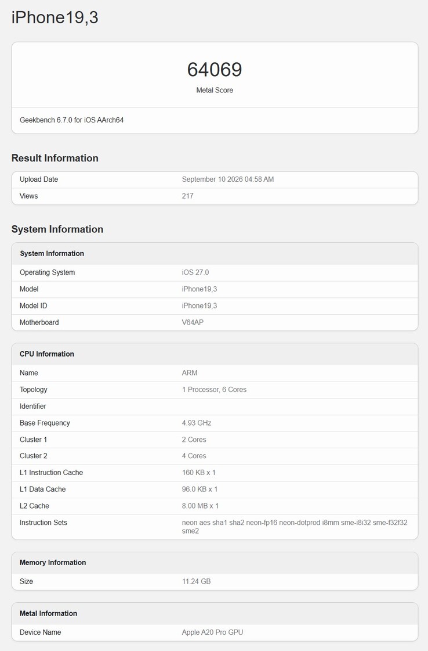The width and height of the screenshot is (428, 651).
Task: Click the large System Information section heading
Action: pos(57,229)
